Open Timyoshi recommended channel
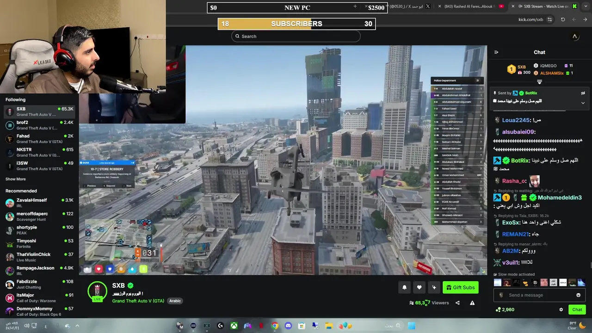592x333 pixels. pos(39,243)
